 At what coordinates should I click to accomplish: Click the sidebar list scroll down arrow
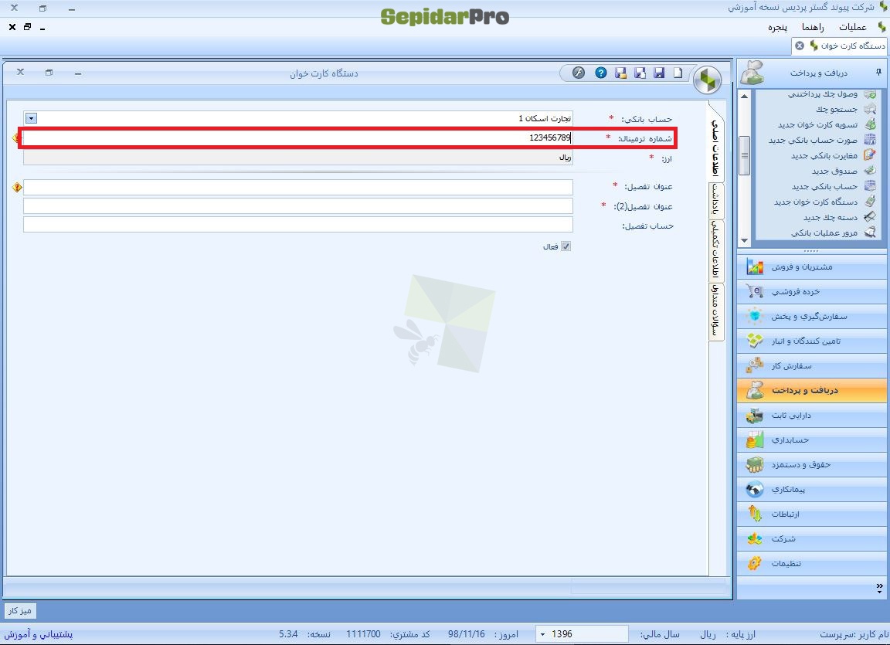coord(744,241)
